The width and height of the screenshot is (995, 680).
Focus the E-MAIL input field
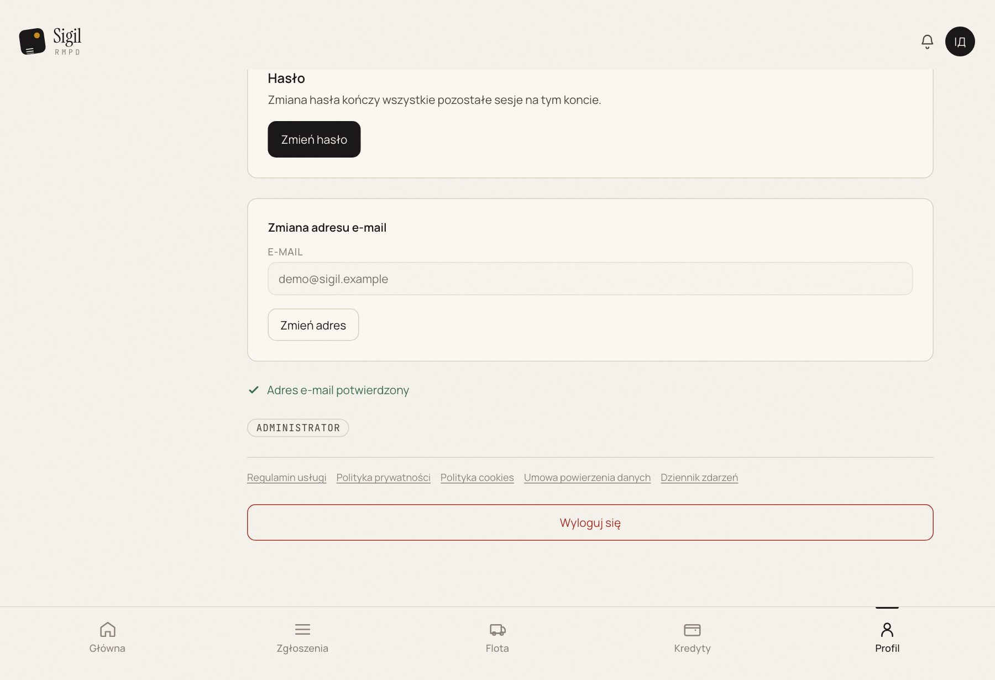(x=590, y=279)
